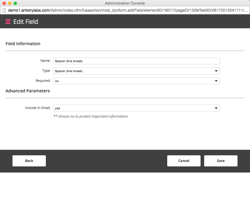Click into the Name input field
This screenshot has width=250, height=218.
pyautogui.click(x=136, y=61)
